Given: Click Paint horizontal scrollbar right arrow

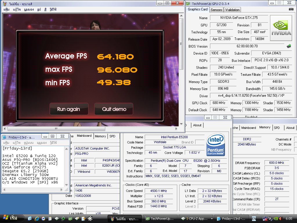Looking at the screenshot, I should pos(176,129).
